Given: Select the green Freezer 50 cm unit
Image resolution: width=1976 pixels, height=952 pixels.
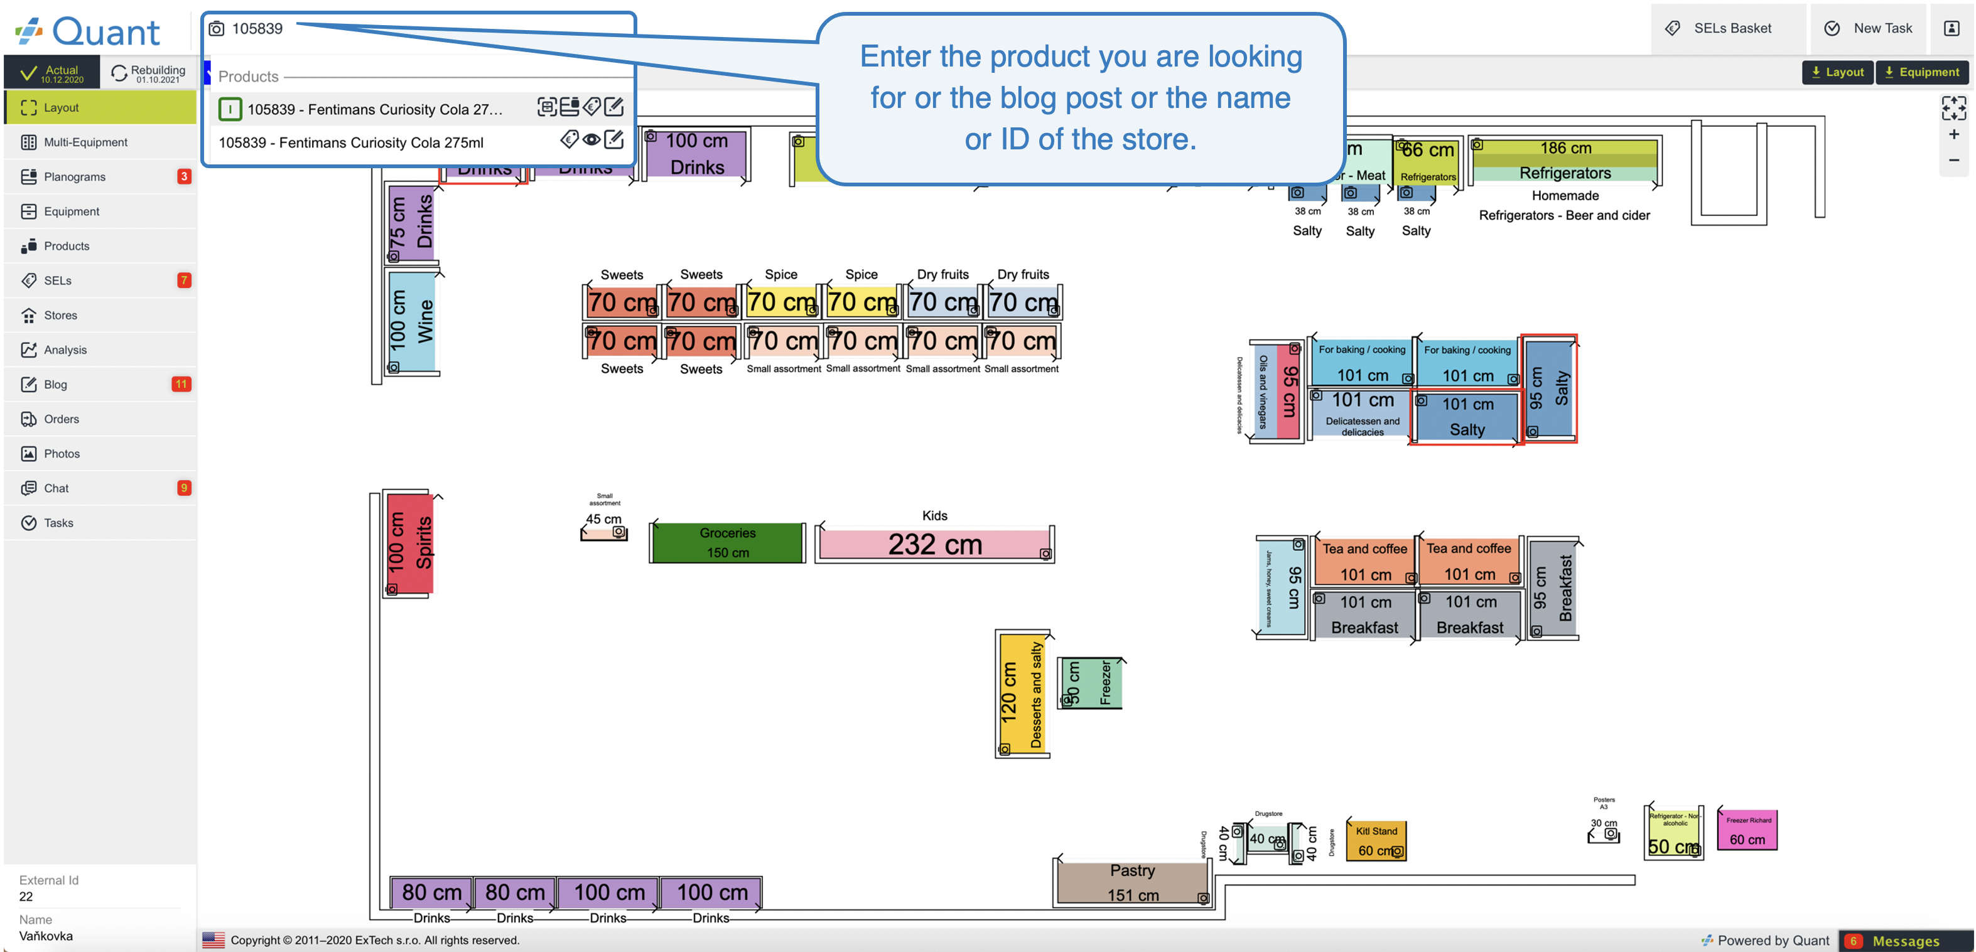Looking at the screenshot, I should pos(1091,683).
